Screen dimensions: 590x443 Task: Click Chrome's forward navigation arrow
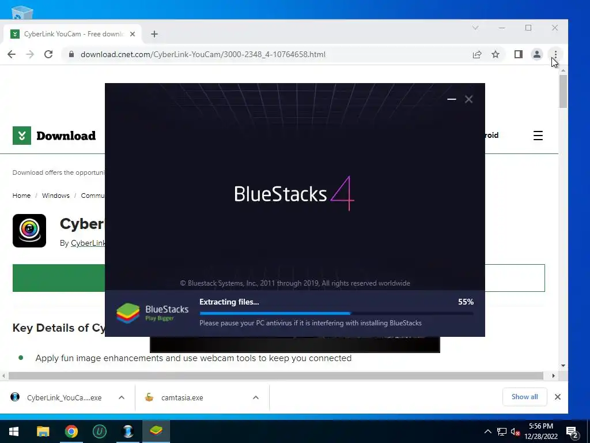click(x=30, y=54)
